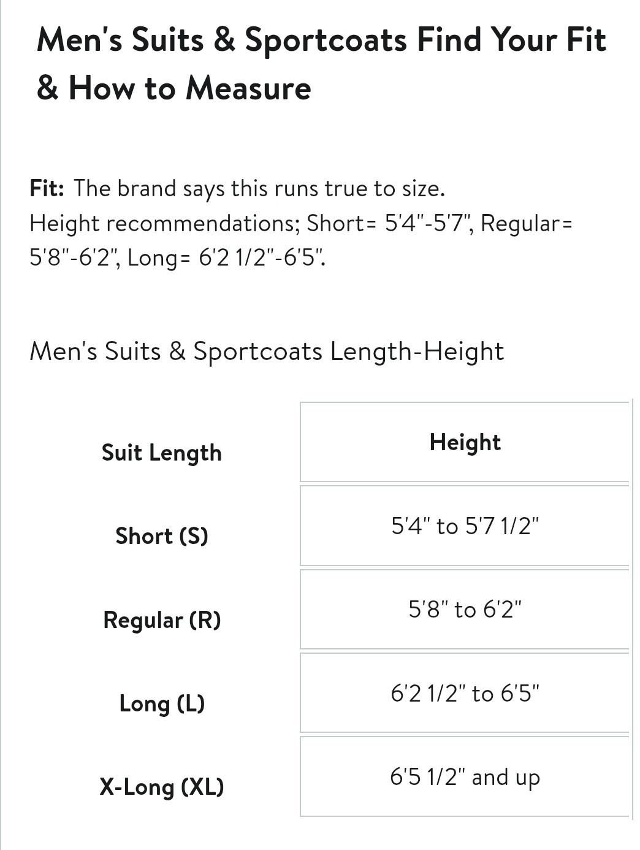Select the "Short (S)" row label

(x=162, y=536)
